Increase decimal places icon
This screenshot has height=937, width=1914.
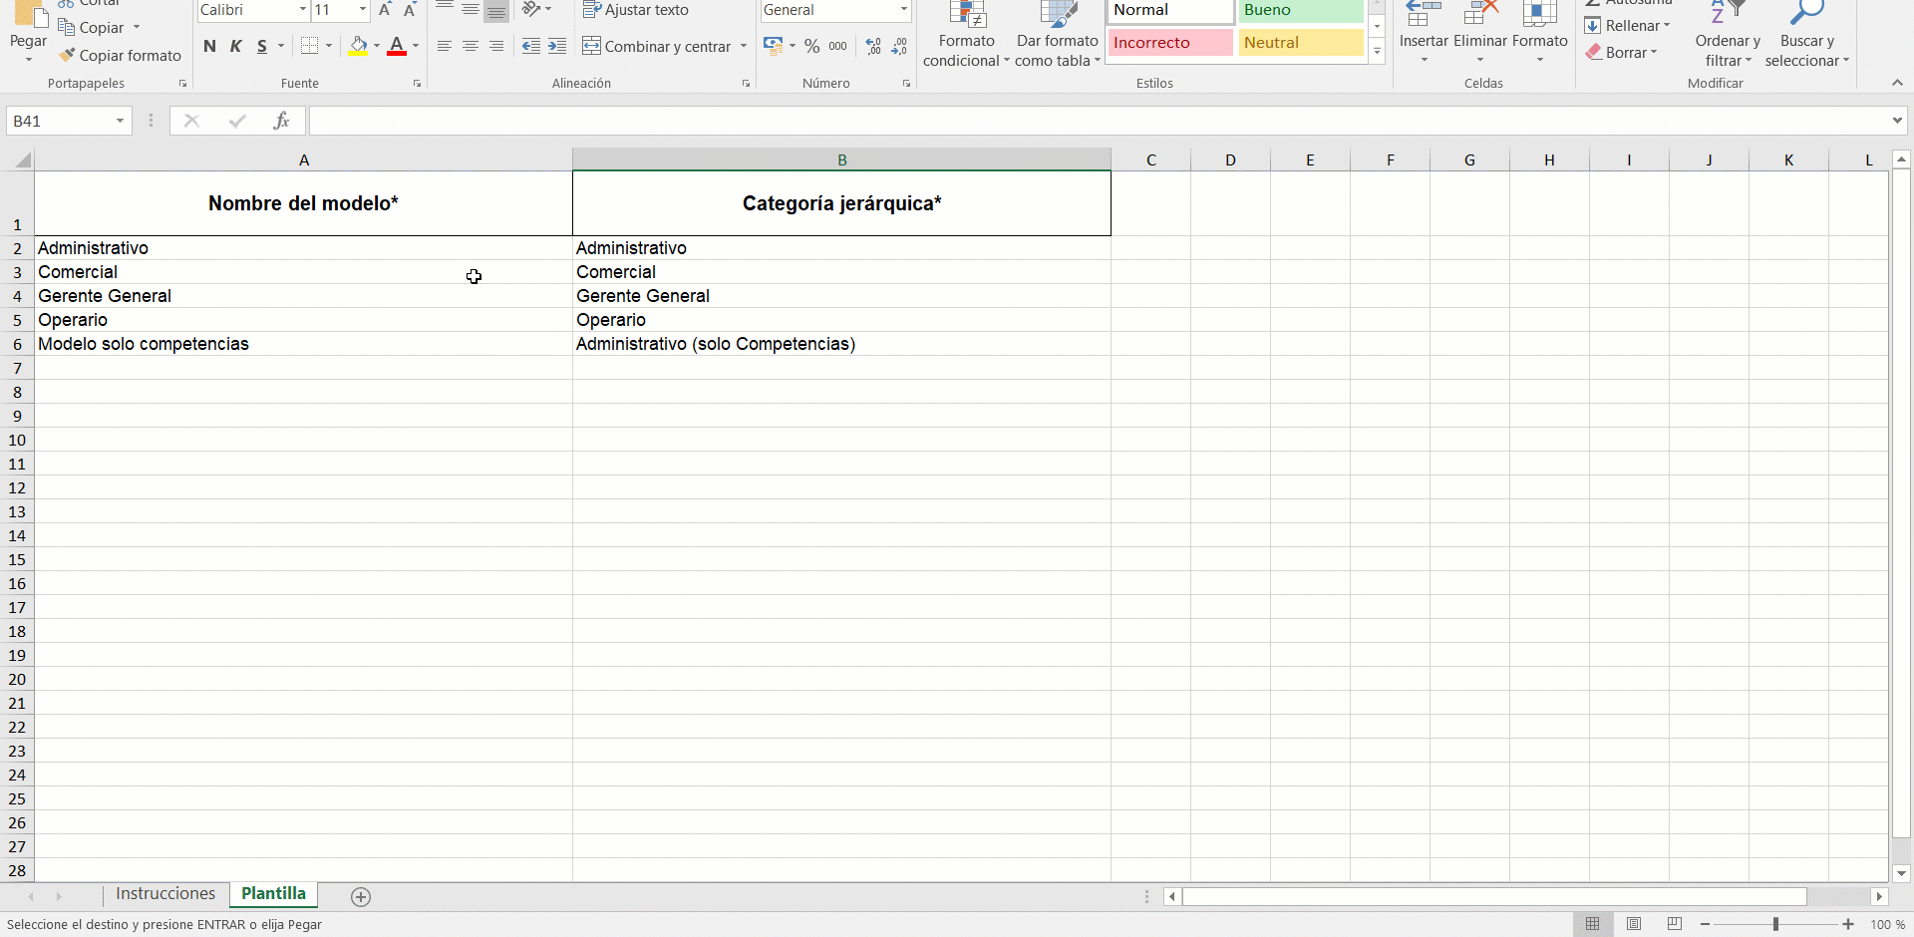(x=873, y=46)
